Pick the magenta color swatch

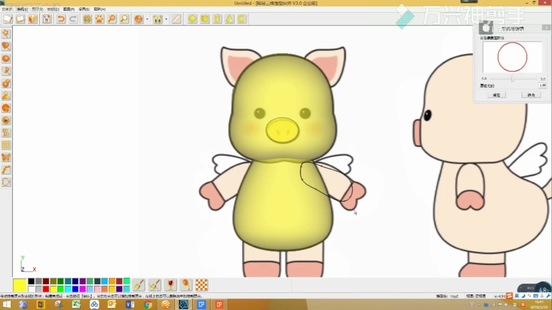pos(83,289)
